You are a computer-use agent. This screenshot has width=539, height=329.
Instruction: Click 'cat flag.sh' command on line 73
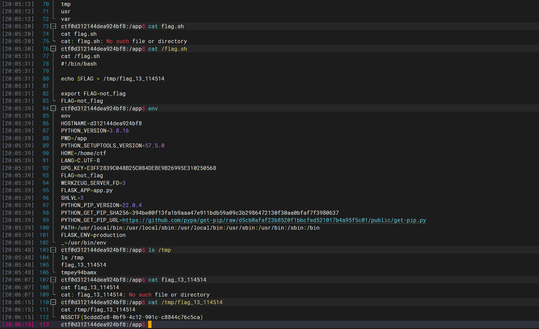click(x=166, y=27)
